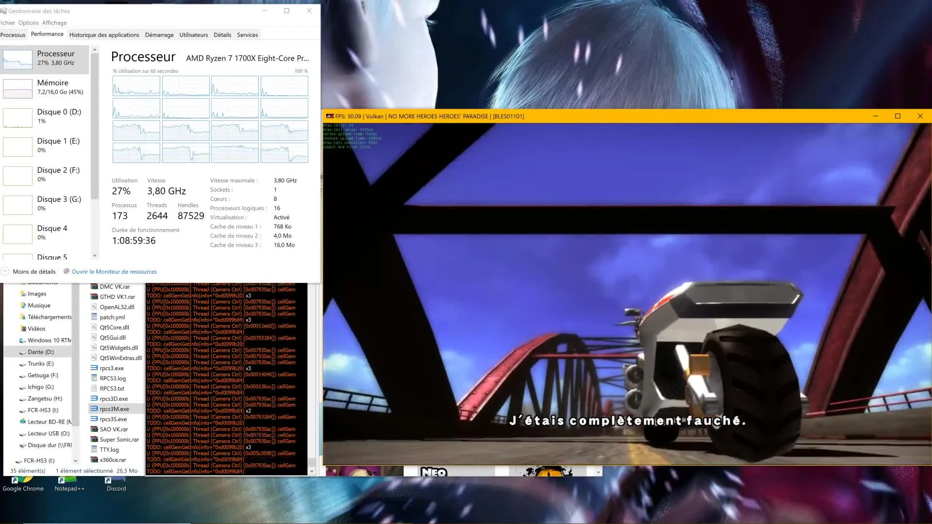Select the Services tab
Viewport: 932px width, 524px height.
point(247,35)
